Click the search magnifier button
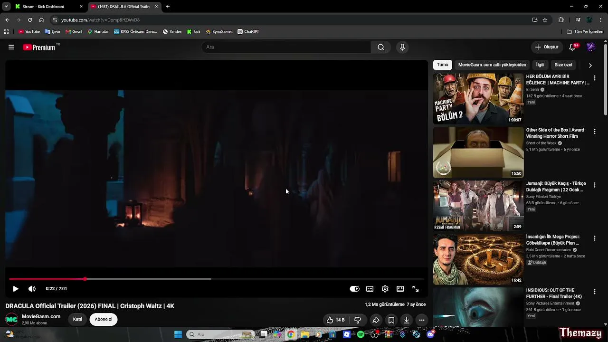This screenshot has width=608, height=342. point(381,47)
